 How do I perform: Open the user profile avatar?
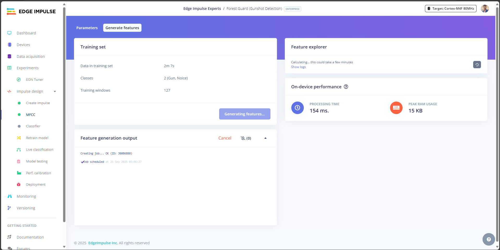pyautogui.click(x=485, y=9)
